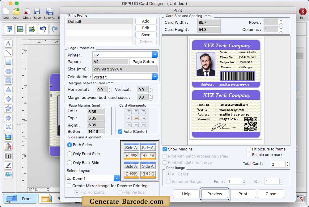Open the Select Layout dropdown Up-Down-1
This screenshot has height=207, width=309.
[x=117, y=178]
